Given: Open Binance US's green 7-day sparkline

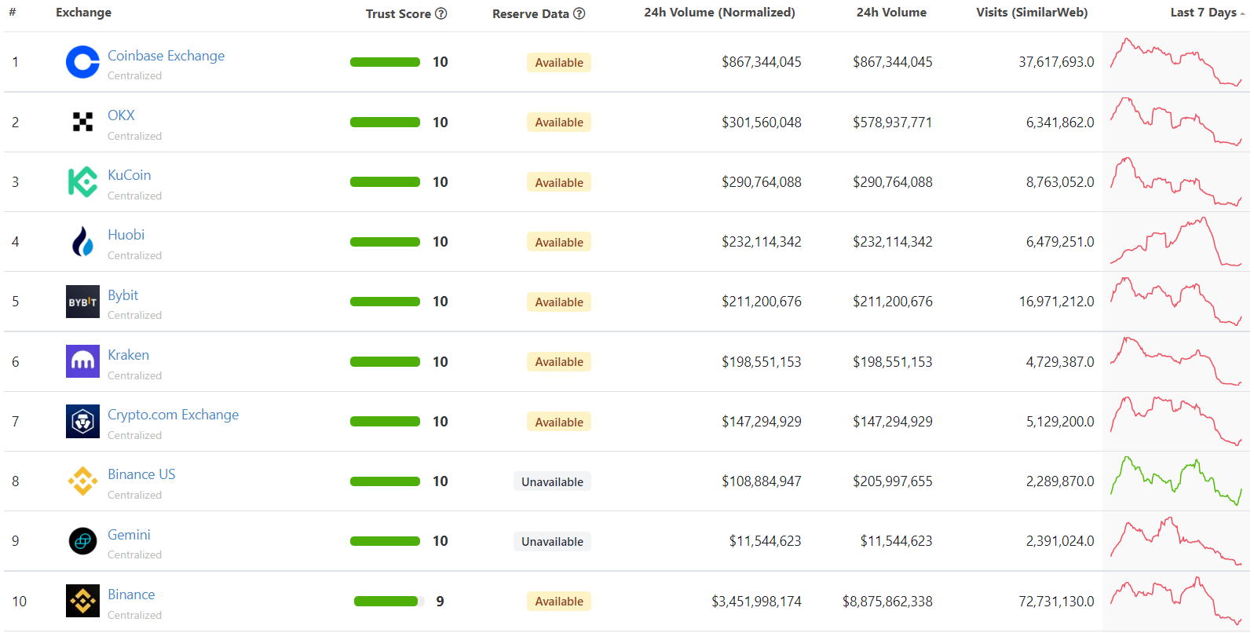Looking at the screenshot, I should tap(1175, 481).
